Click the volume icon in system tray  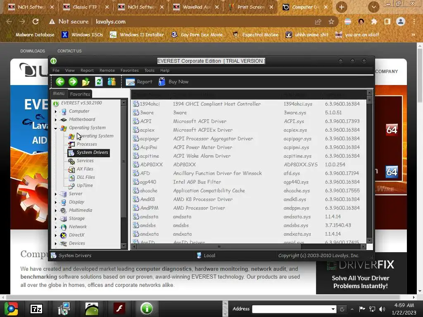382,309
